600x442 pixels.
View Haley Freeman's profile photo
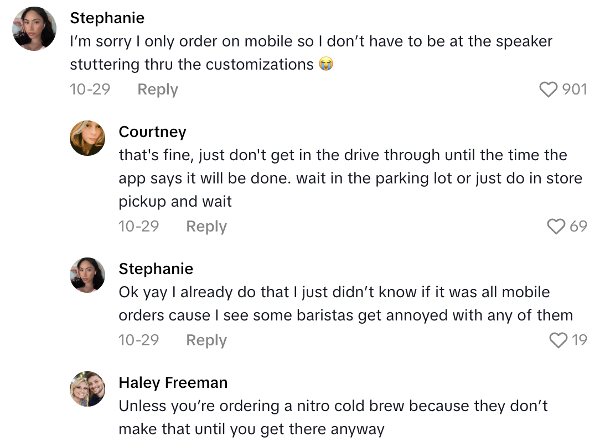pos(87,389)
